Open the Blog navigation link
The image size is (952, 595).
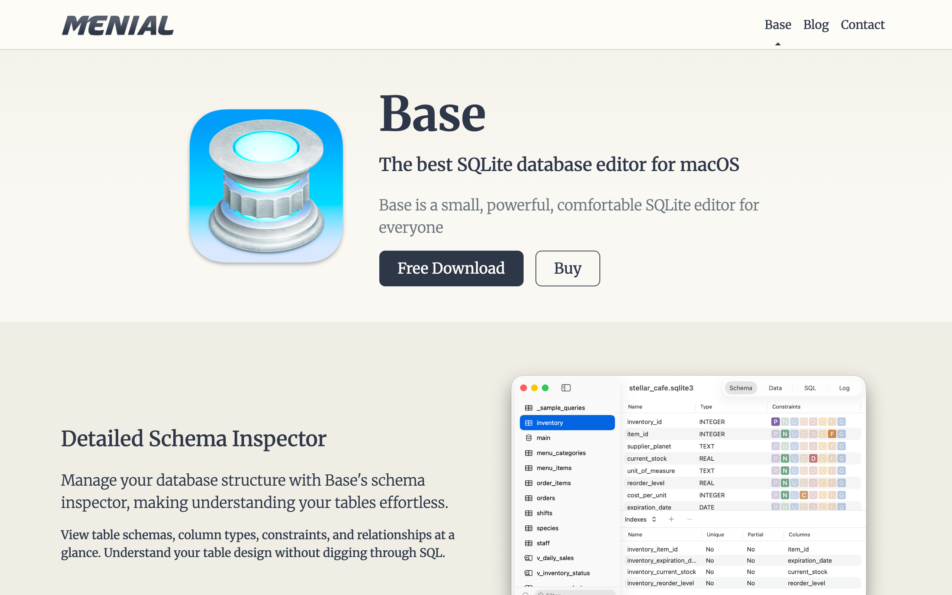coord(816,25)
